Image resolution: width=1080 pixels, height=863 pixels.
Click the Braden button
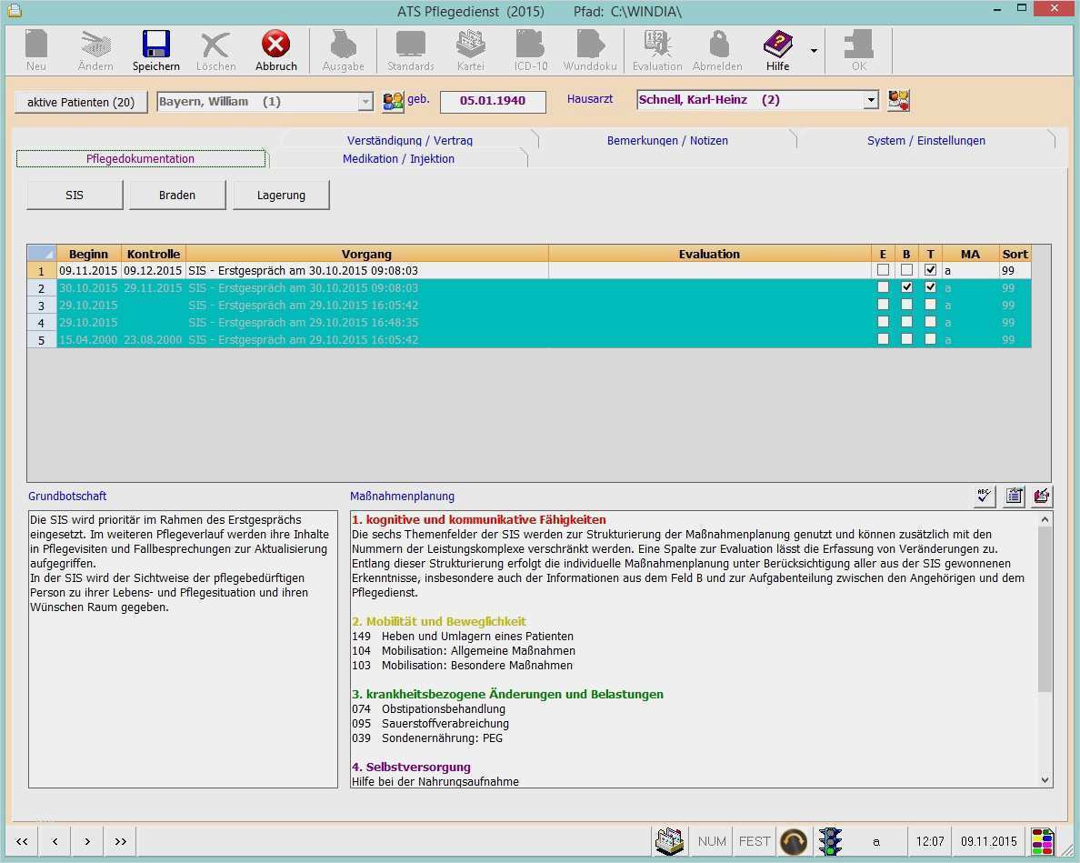pyautogui.click(x=177, y=195)
